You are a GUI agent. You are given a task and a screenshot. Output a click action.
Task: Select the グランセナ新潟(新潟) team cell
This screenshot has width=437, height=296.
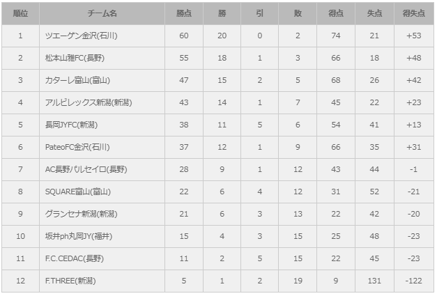82,214
